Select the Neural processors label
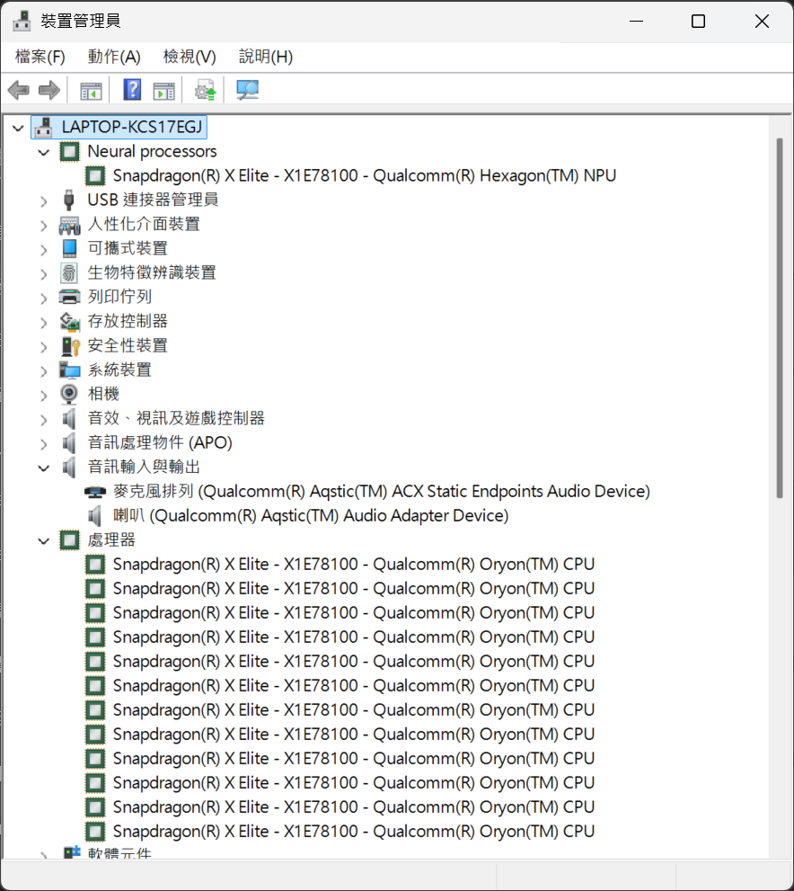Screen dimensions: 794x891 click(x=152, y=152)
